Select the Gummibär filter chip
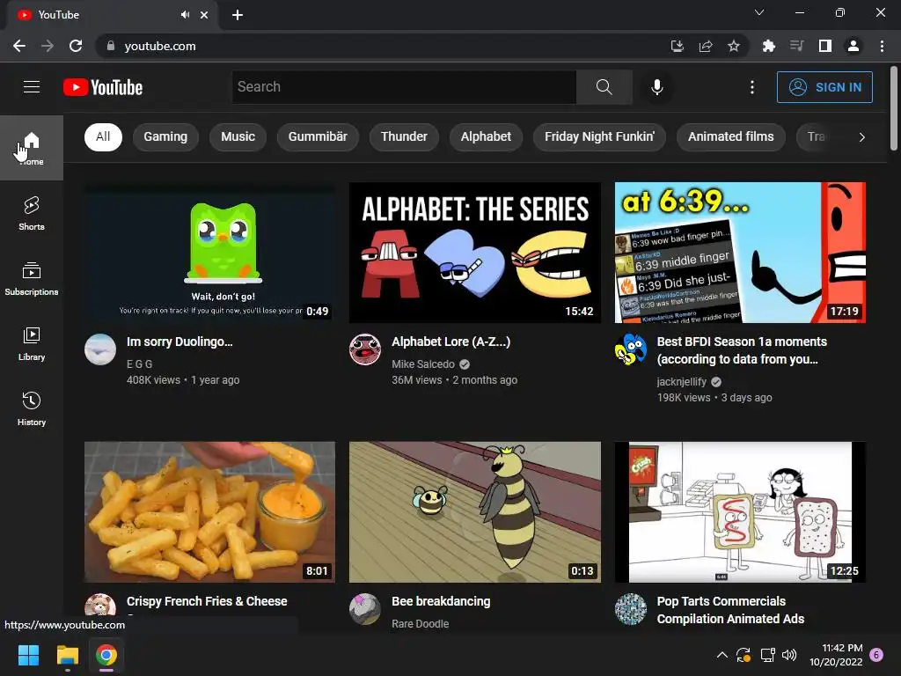Viewport: 901px width, 676px height. pos(318,136)
